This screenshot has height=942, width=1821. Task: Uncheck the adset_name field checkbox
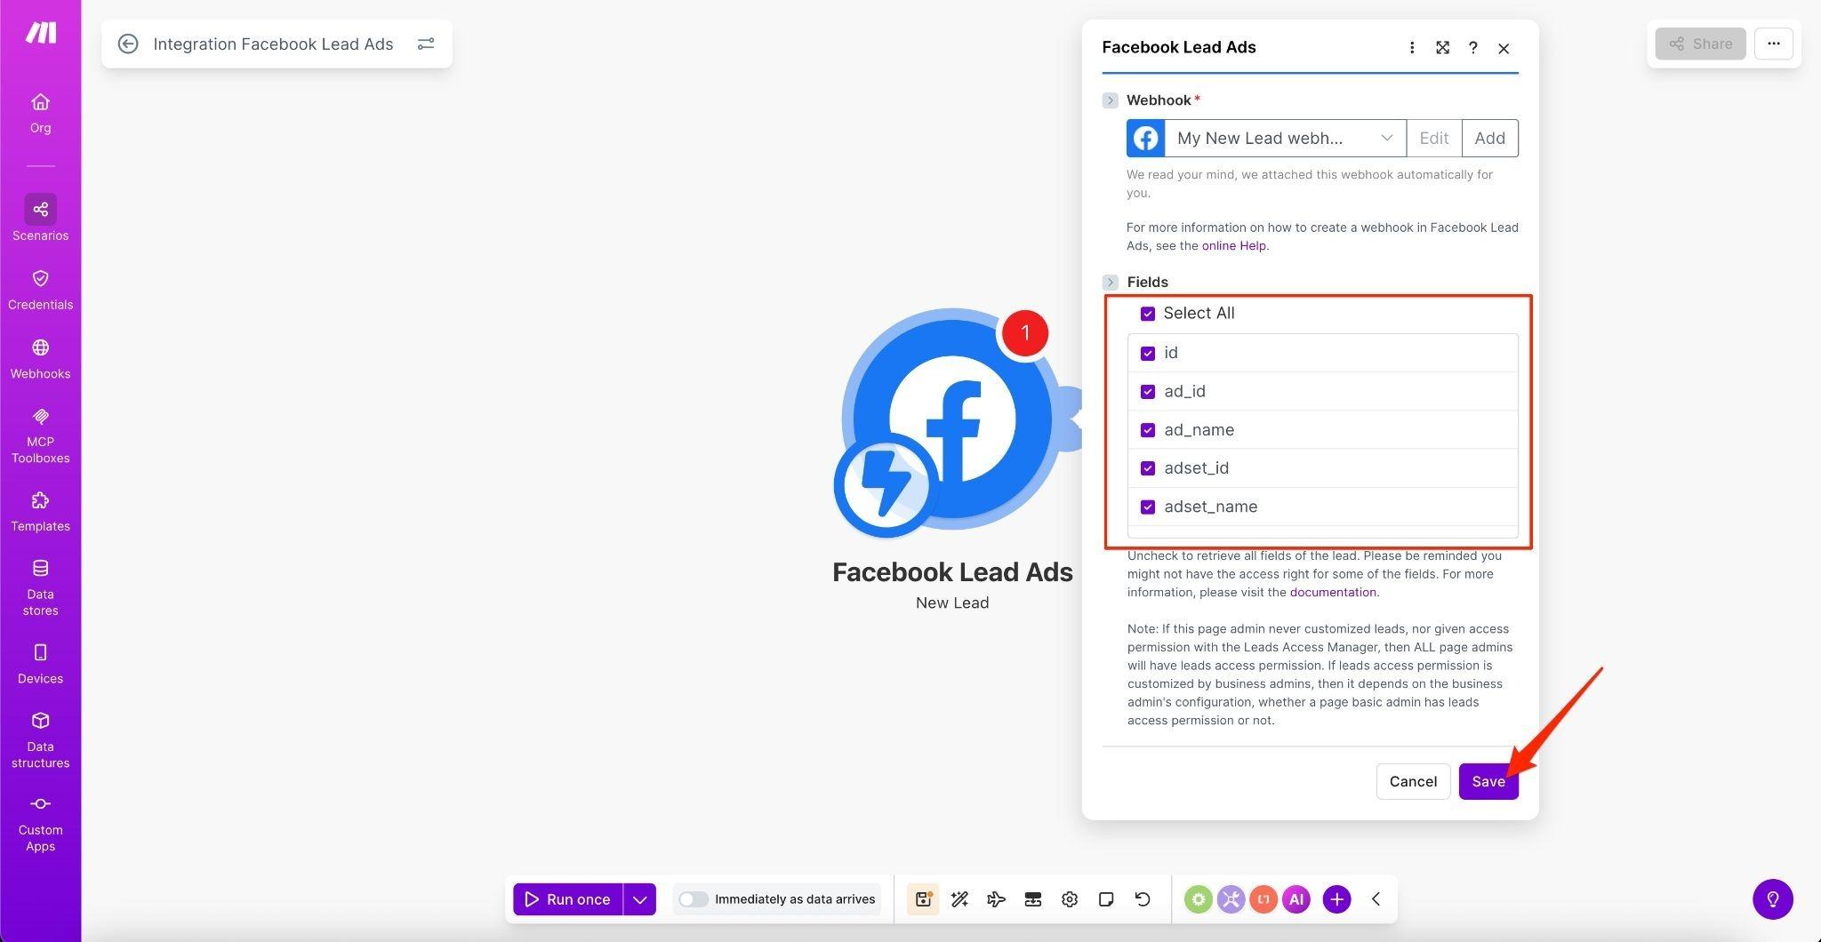point(1148,507)
